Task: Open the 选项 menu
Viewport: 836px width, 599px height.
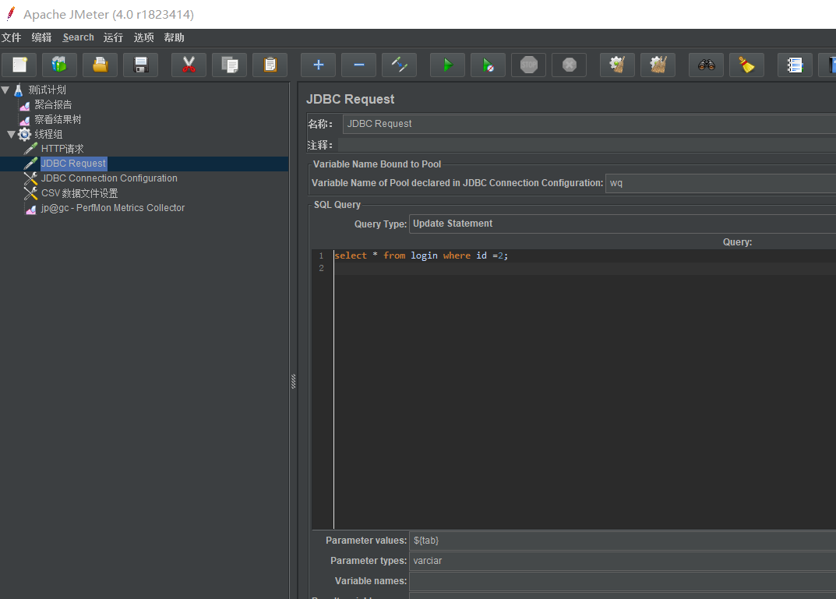Action: tap(143, 37)
